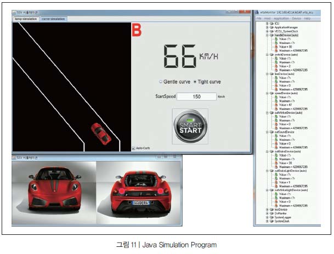Click the SSV simulation window title icon
Viewport: 334px width, 254px height.
[14, 13]
